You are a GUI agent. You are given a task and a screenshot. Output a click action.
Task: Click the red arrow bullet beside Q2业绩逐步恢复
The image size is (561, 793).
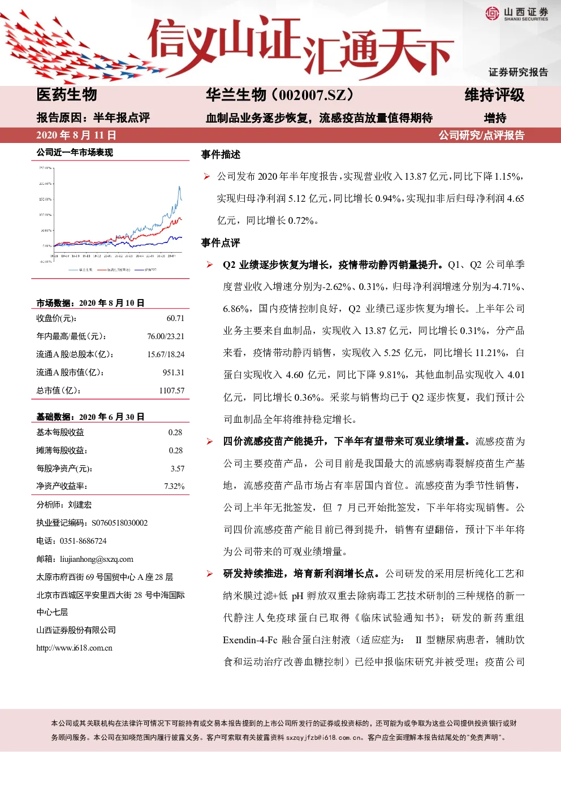[x=209, y=265]
